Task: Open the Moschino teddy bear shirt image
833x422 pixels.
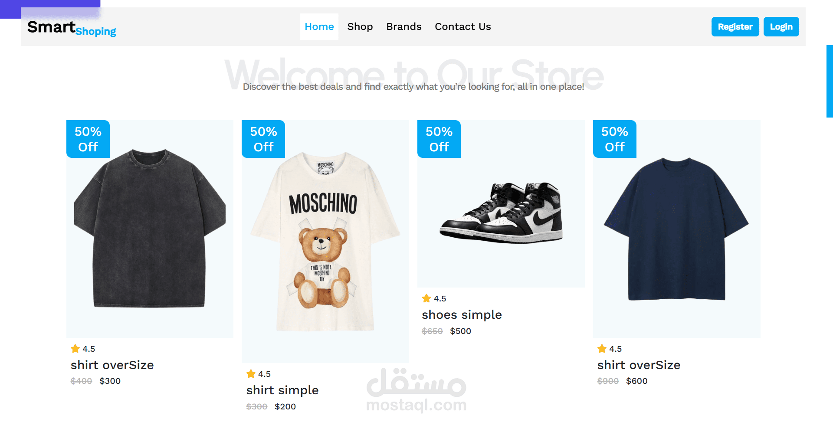Action: (325, 242)
